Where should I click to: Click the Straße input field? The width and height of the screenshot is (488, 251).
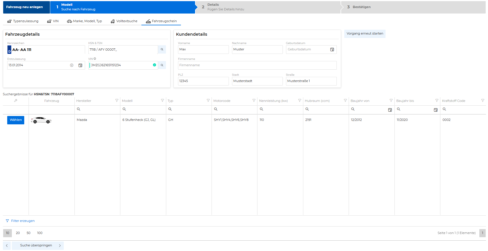[311, 81]
